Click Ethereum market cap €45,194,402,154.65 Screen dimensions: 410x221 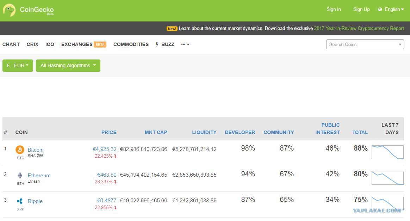coord(144,175)
